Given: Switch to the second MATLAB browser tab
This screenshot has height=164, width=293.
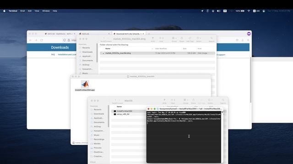Looking at the screenshot, I should point(94,34).
